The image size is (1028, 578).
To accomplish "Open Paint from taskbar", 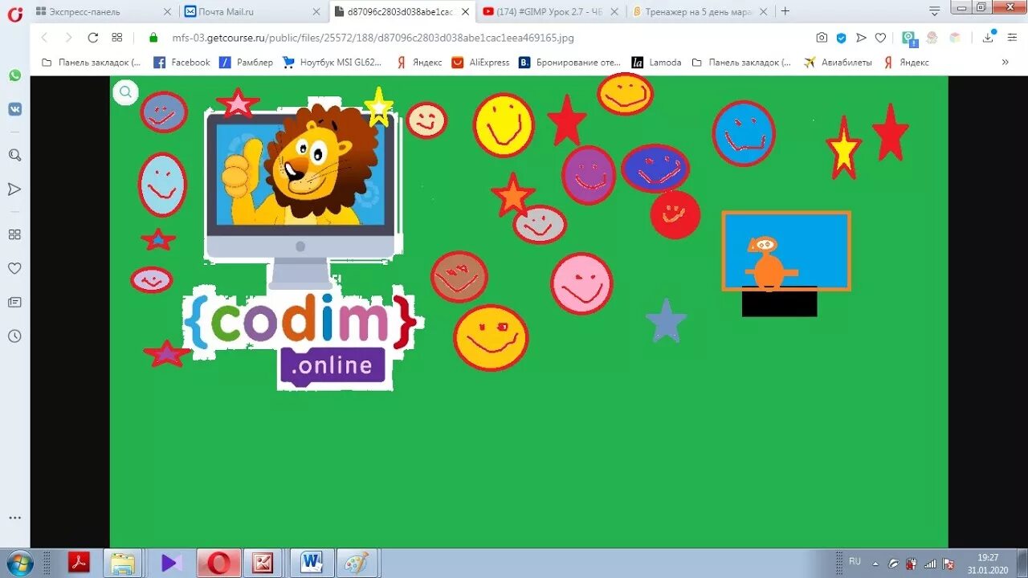I will [357, 563].
